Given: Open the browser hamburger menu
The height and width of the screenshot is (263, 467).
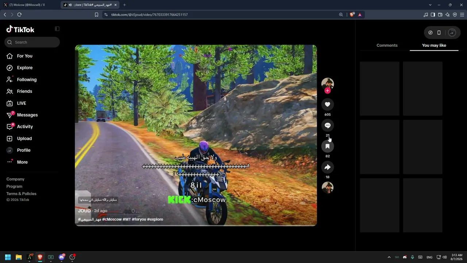Looking at the screenshot, I should click(x=462, y=15).
